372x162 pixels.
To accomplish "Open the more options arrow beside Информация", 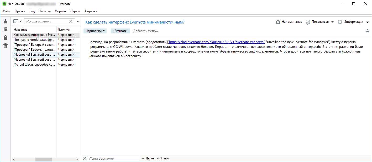I will coord(368,22).
